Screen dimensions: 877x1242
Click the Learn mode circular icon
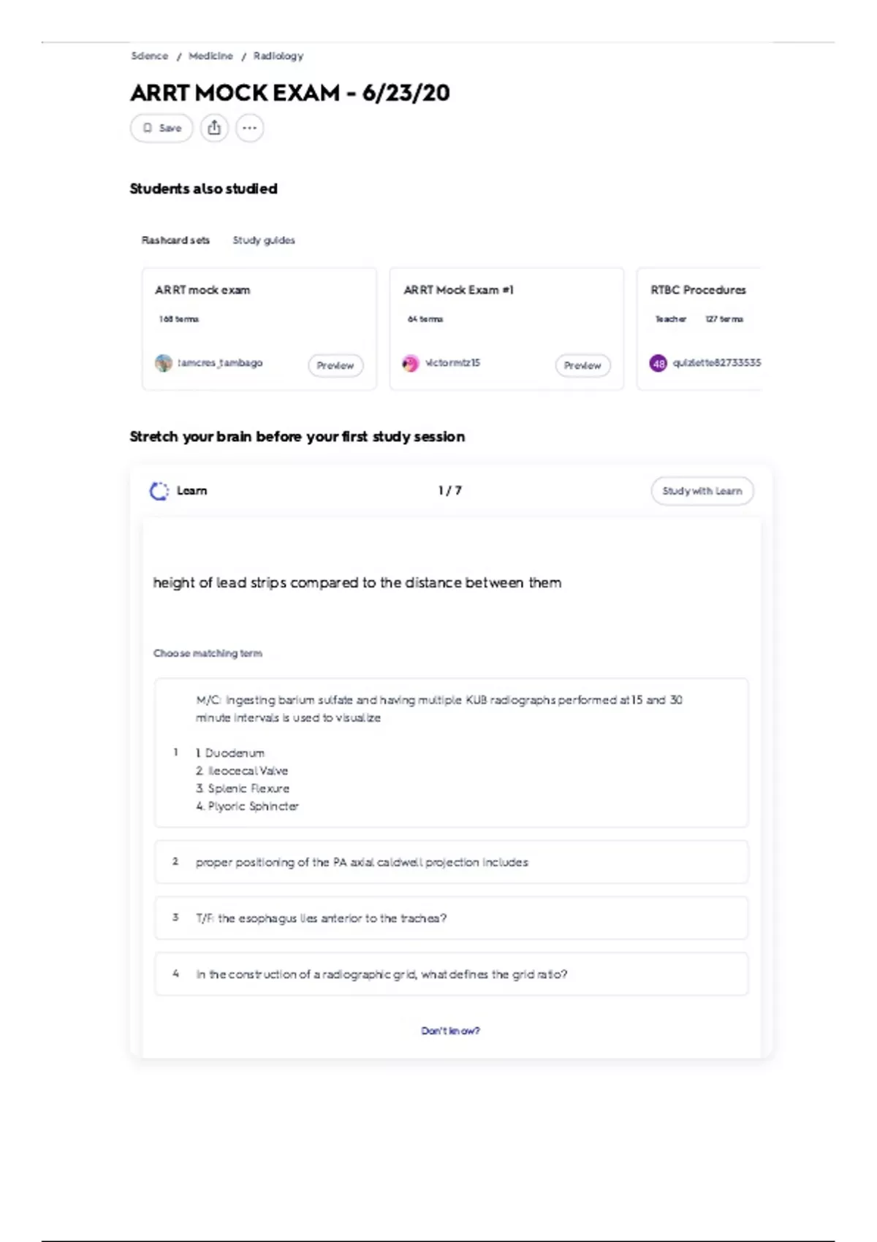(159, 491)
